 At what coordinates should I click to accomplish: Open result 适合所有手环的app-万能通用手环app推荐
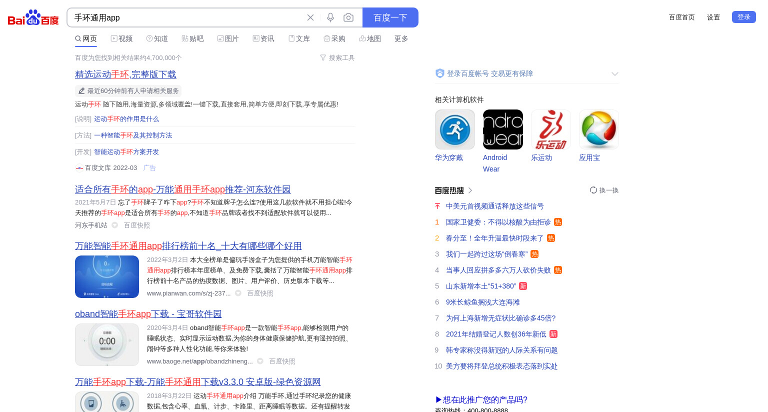pyautogui.click(x=183, y=189)
